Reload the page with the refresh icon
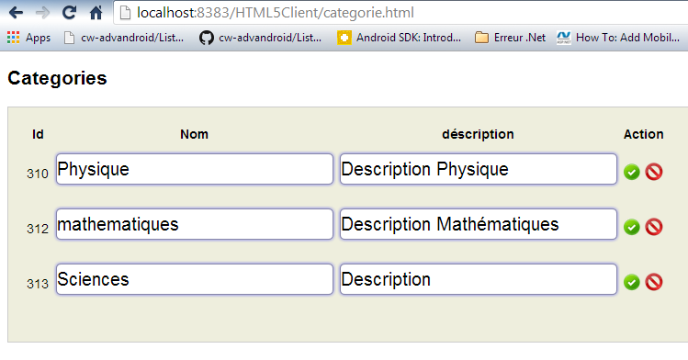 (x=69, y=12)
